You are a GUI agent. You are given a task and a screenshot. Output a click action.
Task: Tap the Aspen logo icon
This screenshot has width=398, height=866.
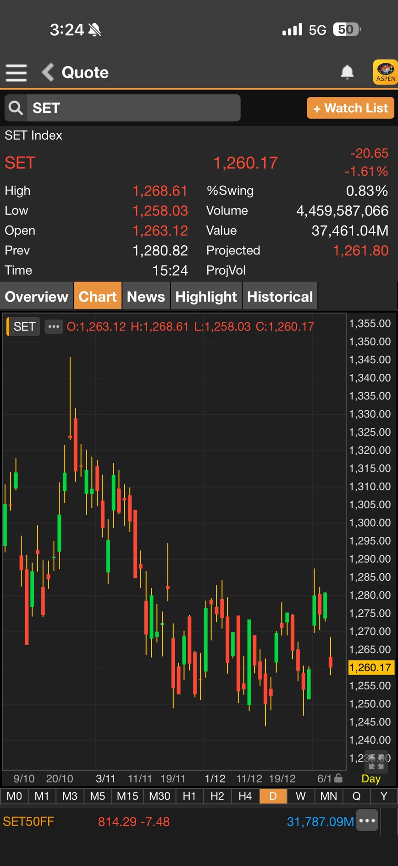pyautogui.click(x=385, y=72)
